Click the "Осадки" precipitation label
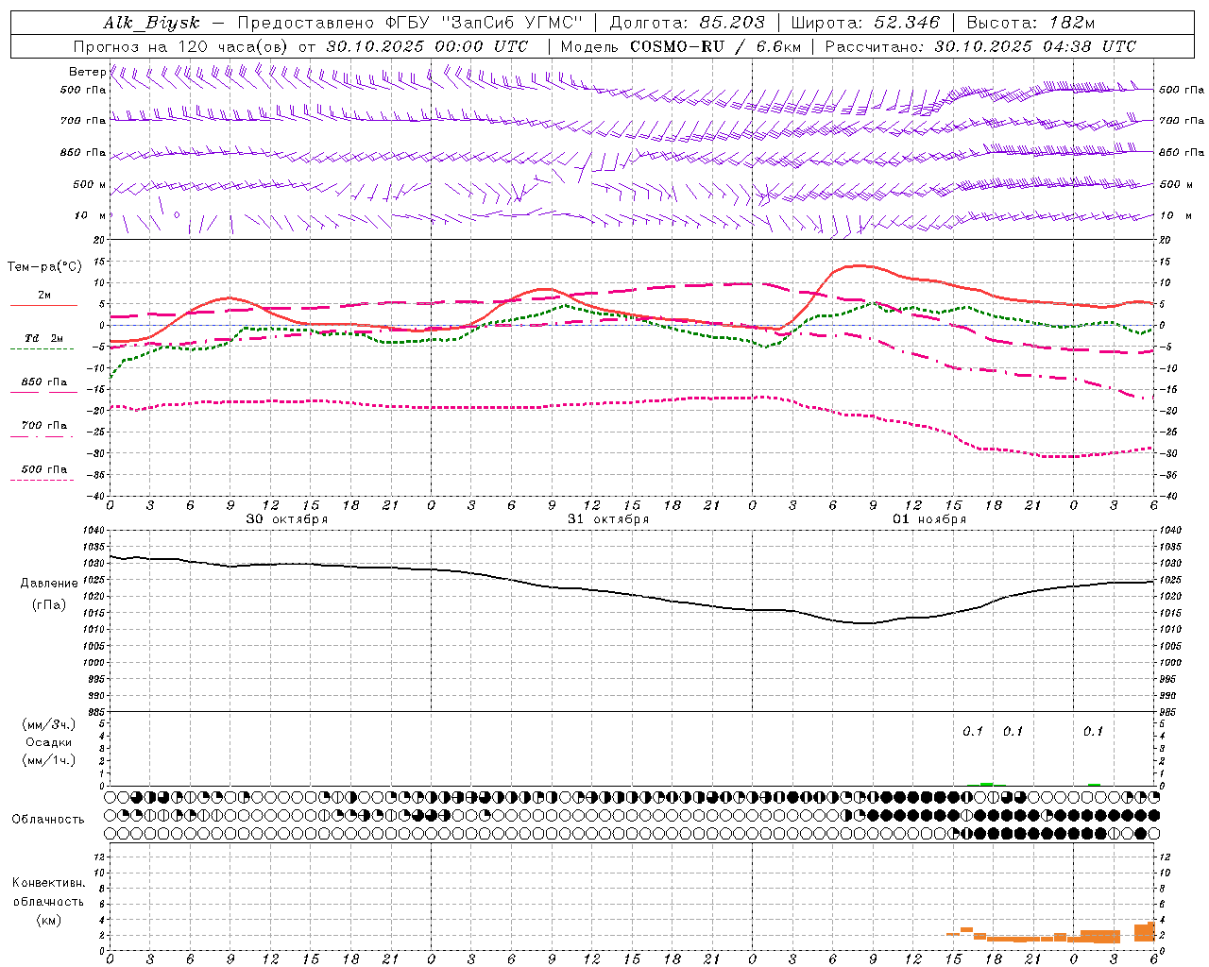1209x967 pixels. coord(49,742)
